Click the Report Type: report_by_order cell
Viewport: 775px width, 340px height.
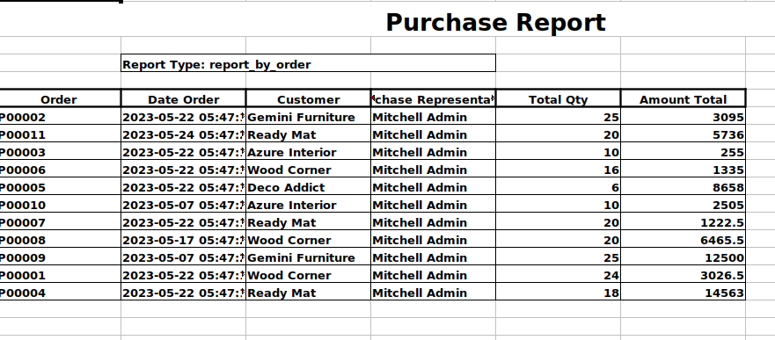point(308,63)
